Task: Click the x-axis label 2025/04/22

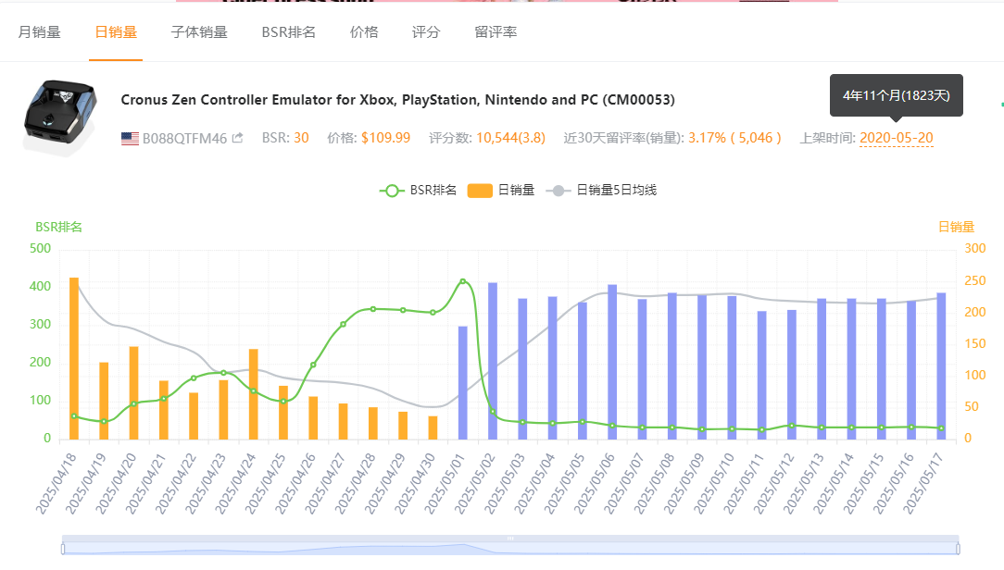Action: click(x=174, y=483)
